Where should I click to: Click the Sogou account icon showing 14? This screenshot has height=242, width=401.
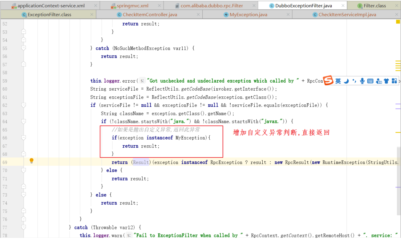[379, 81]
